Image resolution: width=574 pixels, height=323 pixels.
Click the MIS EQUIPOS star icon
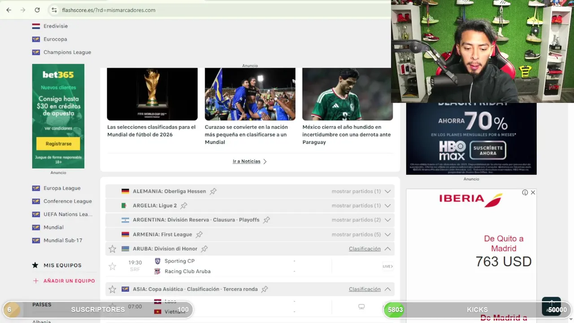coord(35,265)
